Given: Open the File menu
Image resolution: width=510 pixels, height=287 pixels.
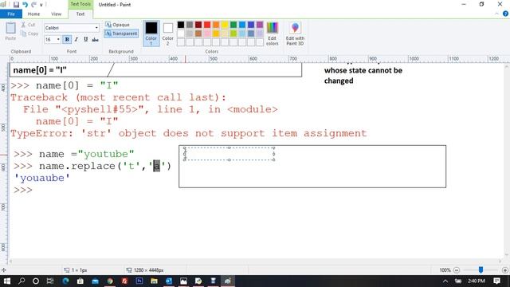Looking at the screenshot, I should [x=11, y=14].
